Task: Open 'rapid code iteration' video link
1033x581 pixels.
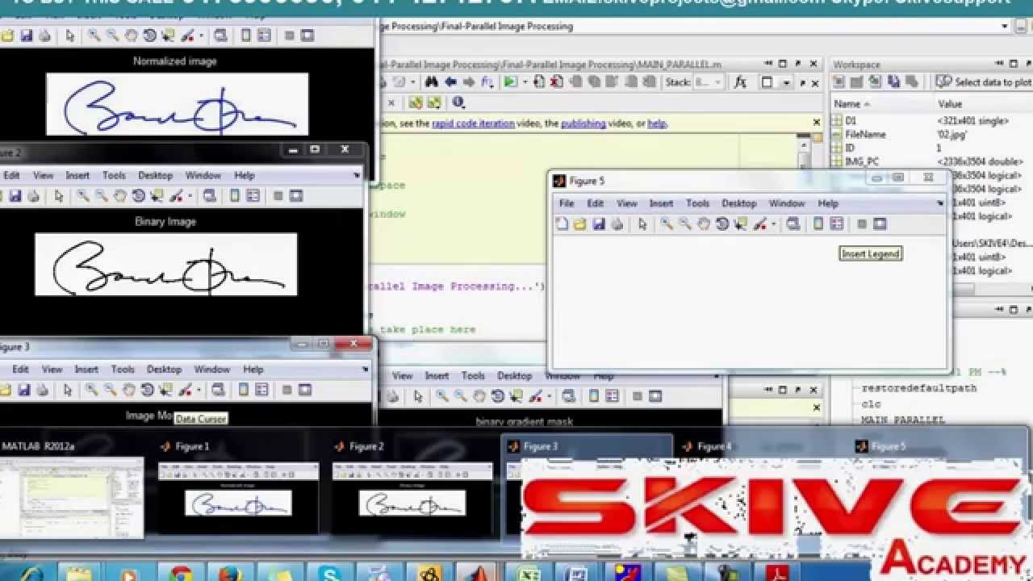Action: (x=473, y=123)
